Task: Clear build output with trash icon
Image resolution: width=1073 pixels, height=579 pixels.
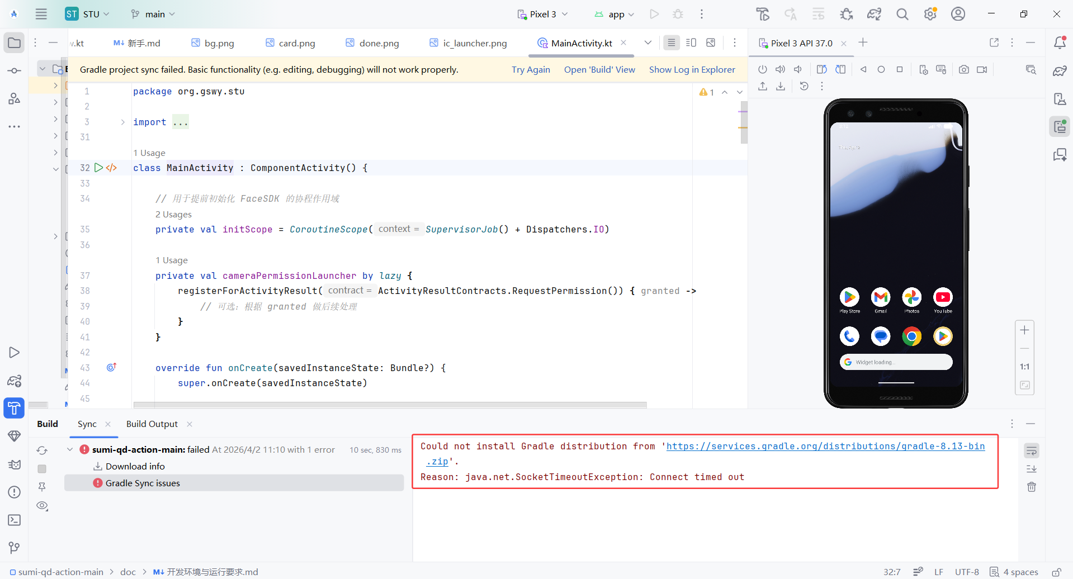Action: [x=1032, y=487]
